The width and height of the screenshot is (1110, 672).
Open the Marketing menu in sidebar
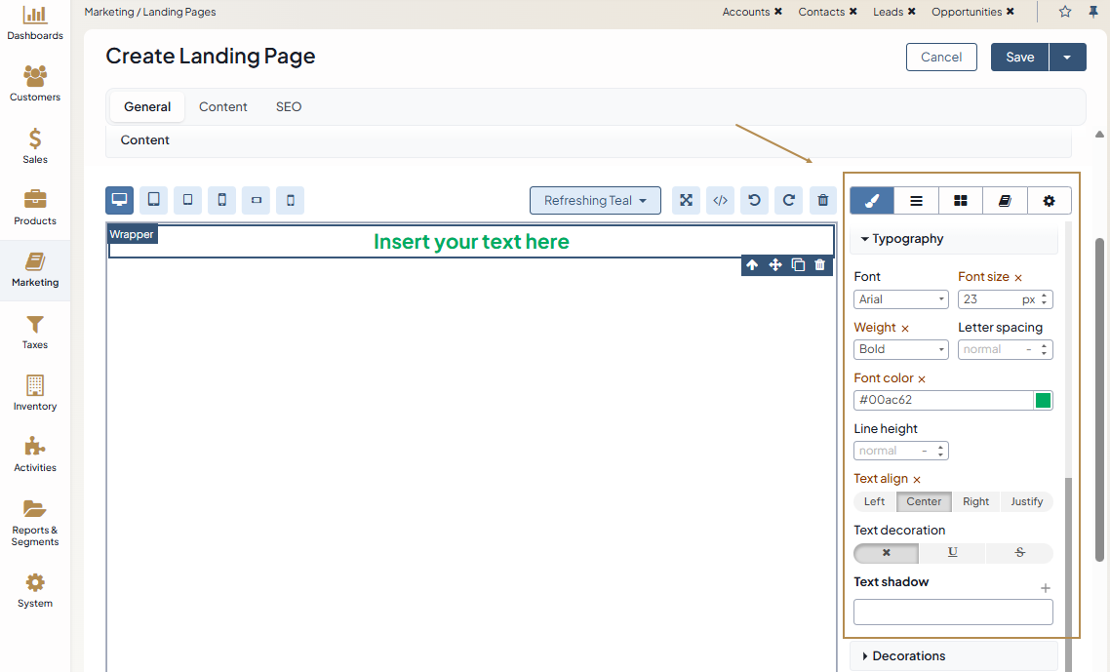coord(35,269)
